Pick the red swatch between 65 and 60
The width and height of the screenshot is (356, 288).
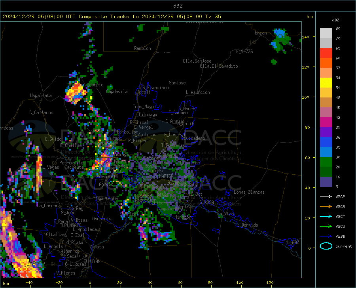point(326,53)
